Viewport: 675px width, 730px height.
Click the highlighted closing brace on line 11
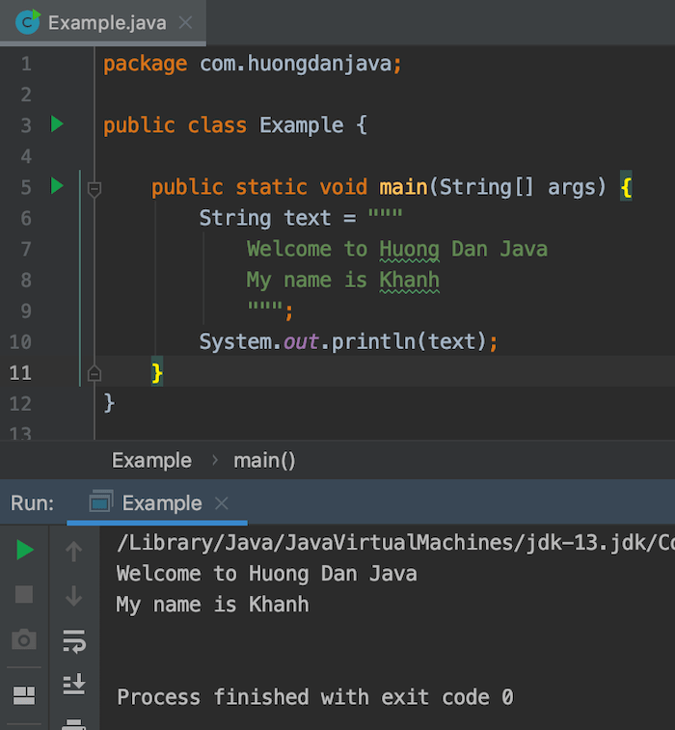click(157, 372)
